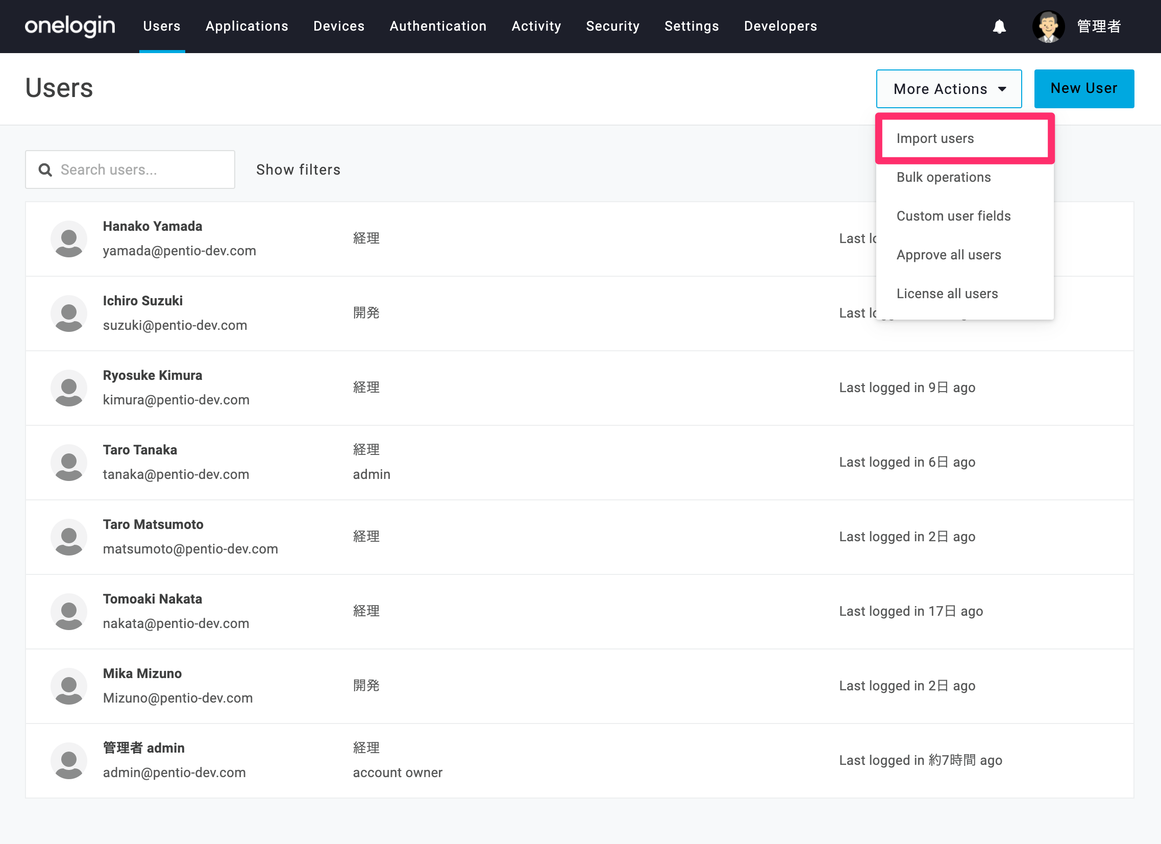The height and width of the screenshot is (844, 1161).
Task: Click Taro Matsumoto's avatar icon
Action: point(68,537)
